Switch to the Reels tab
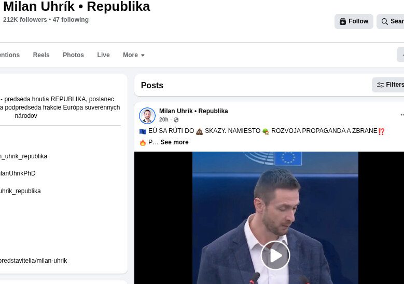The width and height of the screenshot is (404, 284). coord(41,55)
